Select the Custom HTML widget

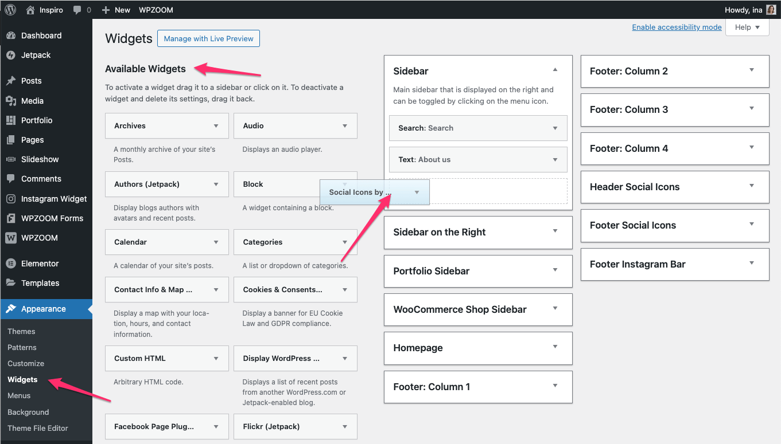(x=139, y=358)
